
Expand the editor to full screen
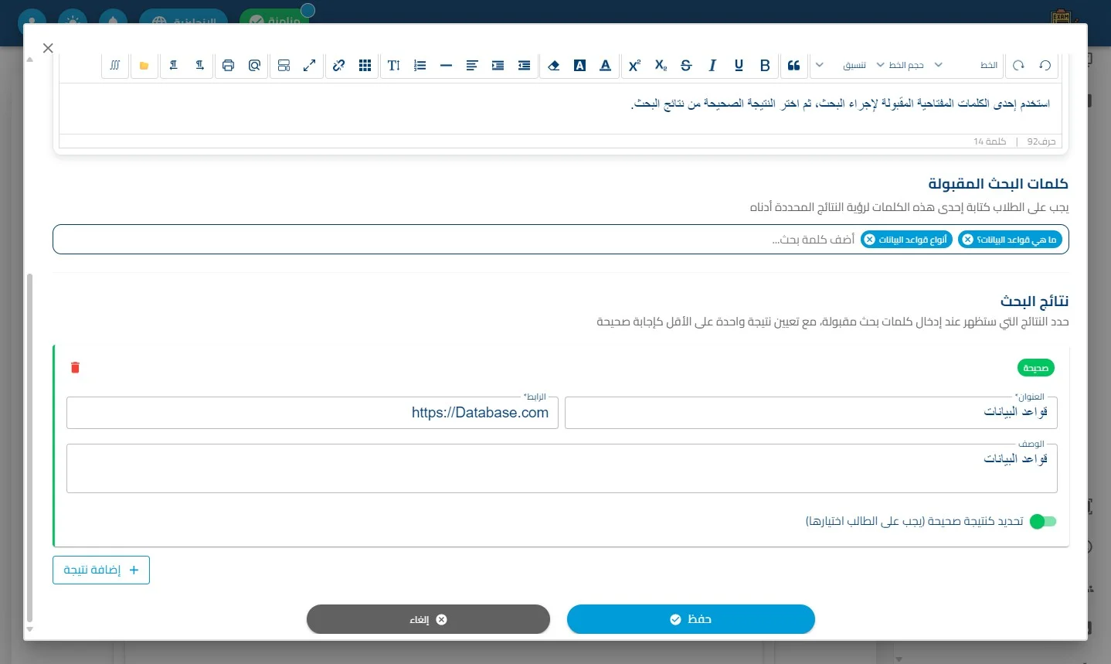310,66
